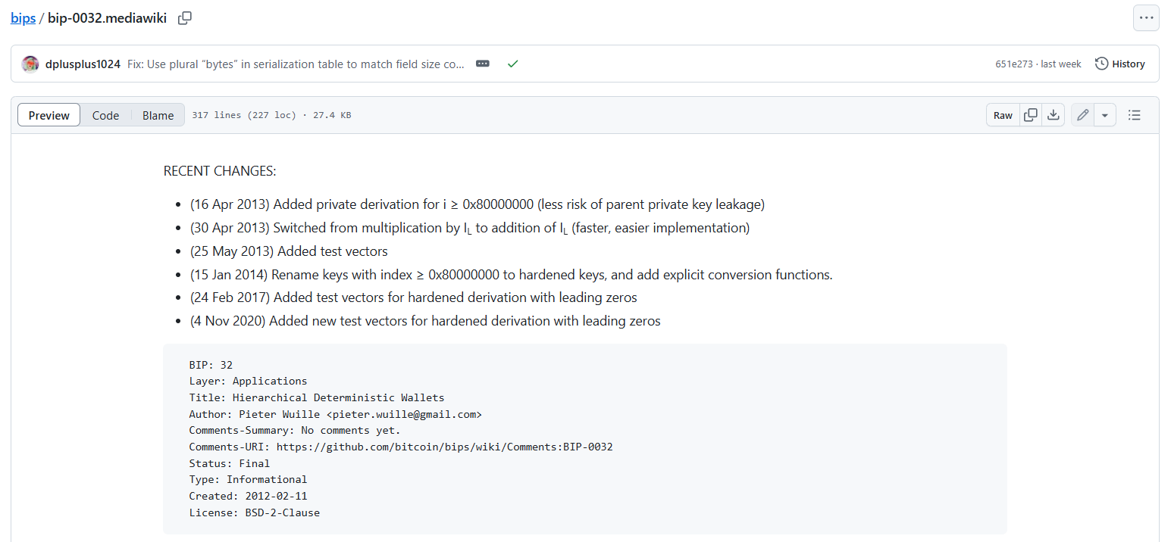Switch to the Code tab
Image resolution: width=1171 pixels, height=542 pixels.
105,115
